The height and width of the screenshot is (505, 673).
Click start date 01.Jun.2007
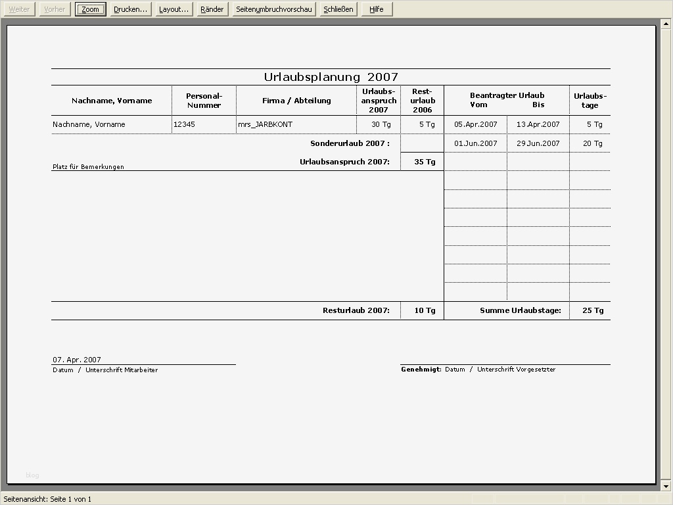476,143
